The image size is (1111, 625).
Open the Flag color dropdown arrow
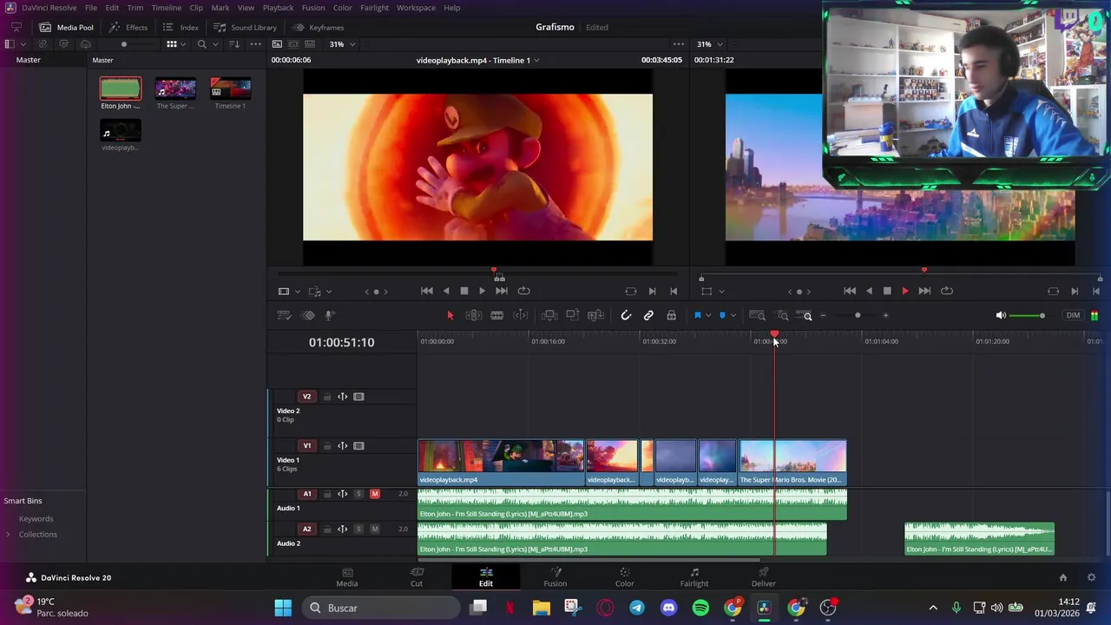(x=708, y=315)
